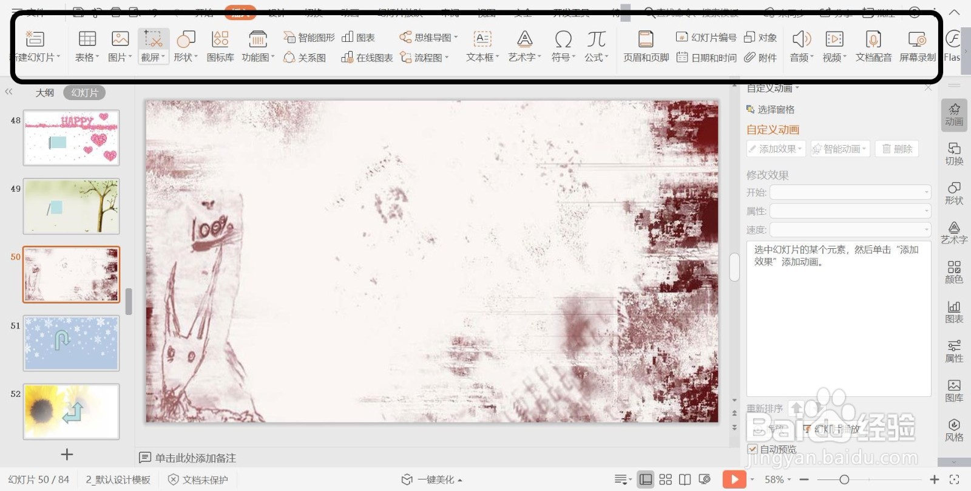Open the 选择窗格 selection pane
The width and height of the screenshot is (971, 491).
[770, 109]
